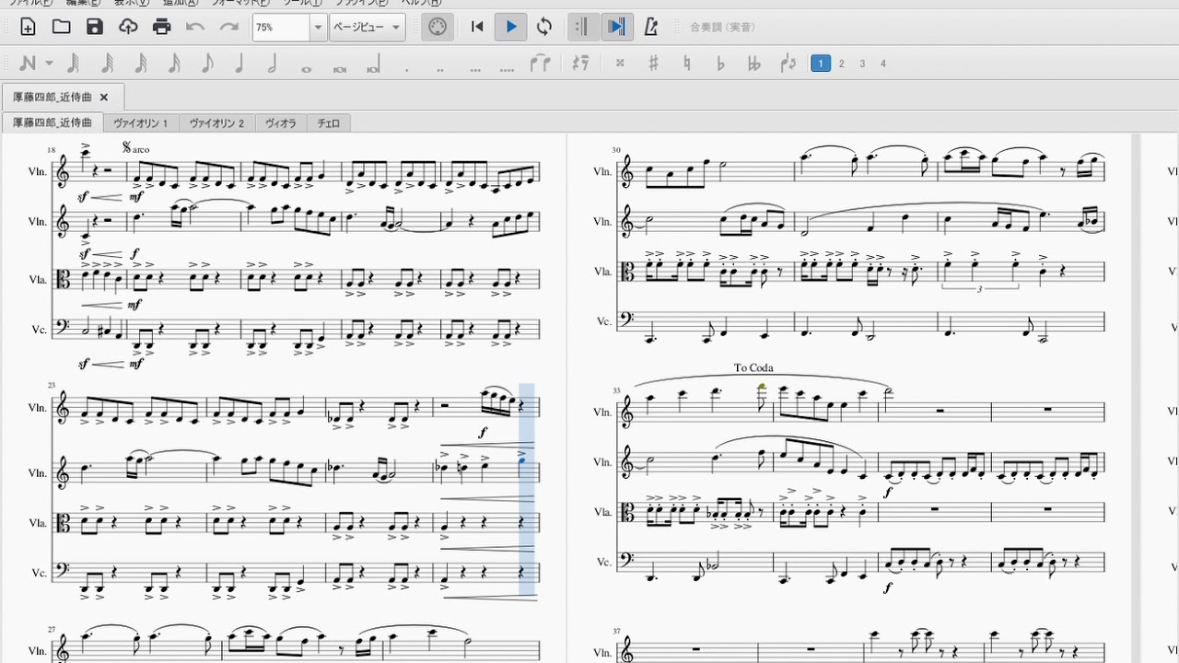Viewport: 1179px width, 663px height.
Task: Click measure number 18
Action: tap(52, 150)
